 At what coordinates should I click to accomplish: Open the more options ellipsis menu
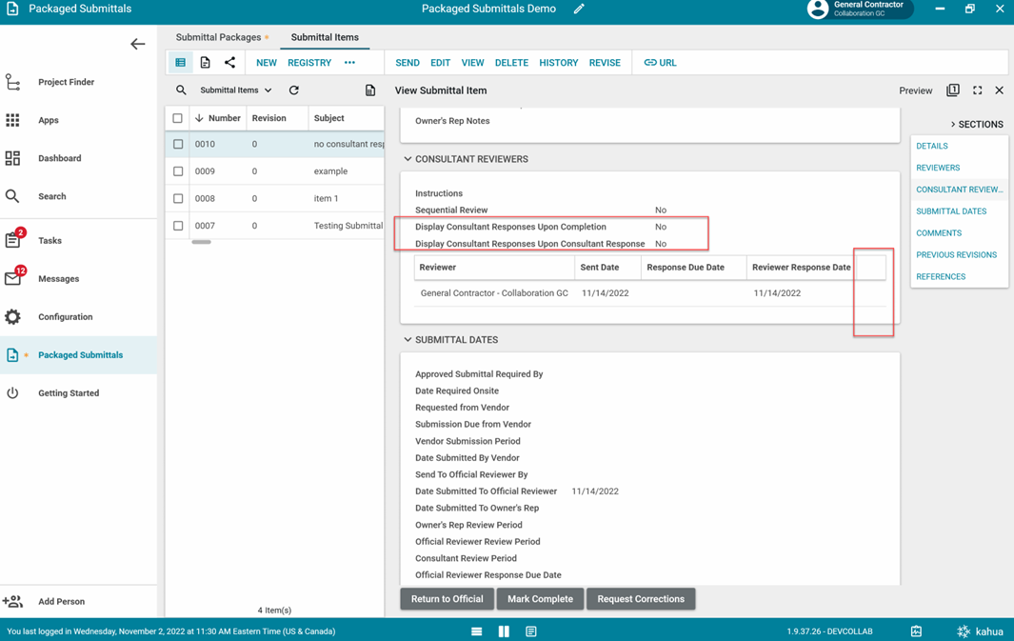(x=349, y=63)
